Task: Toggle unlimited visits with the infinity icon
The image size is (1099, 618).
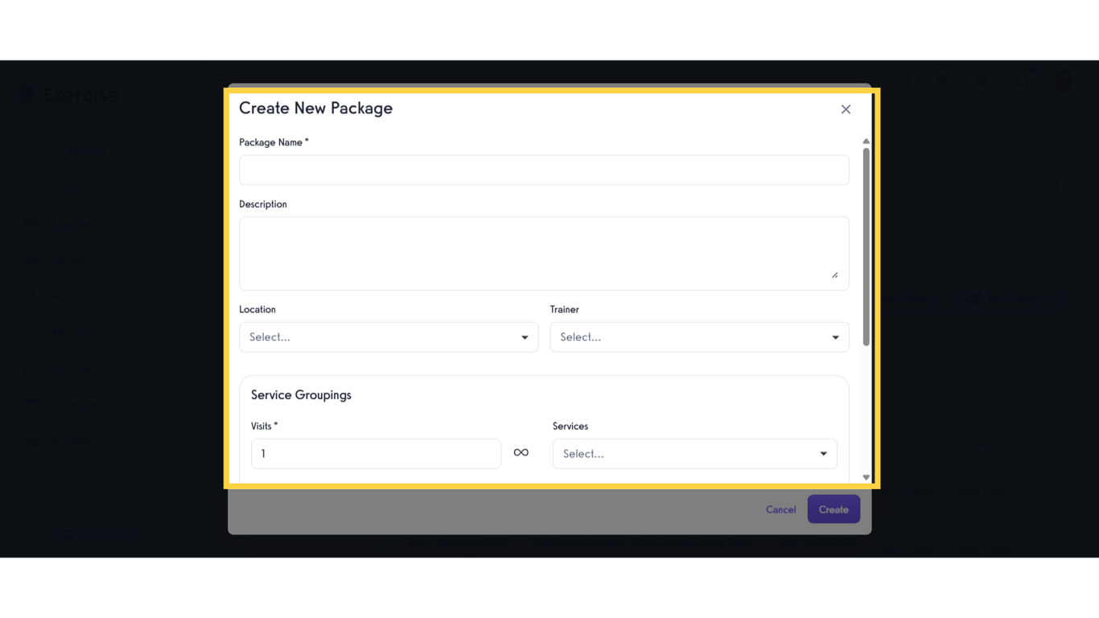Action: click(521, 452)
